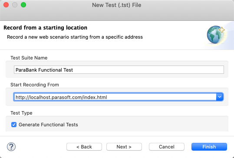This screenshot has width=234, height=158.
Task: Select the 'Generate Functional Tests' label text
Action: click(48, 125)
